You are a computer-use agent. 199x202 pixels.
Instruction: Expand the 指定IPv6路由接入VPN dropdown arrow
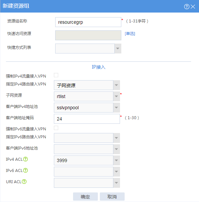pyautogui.click(x=116, y=138)
